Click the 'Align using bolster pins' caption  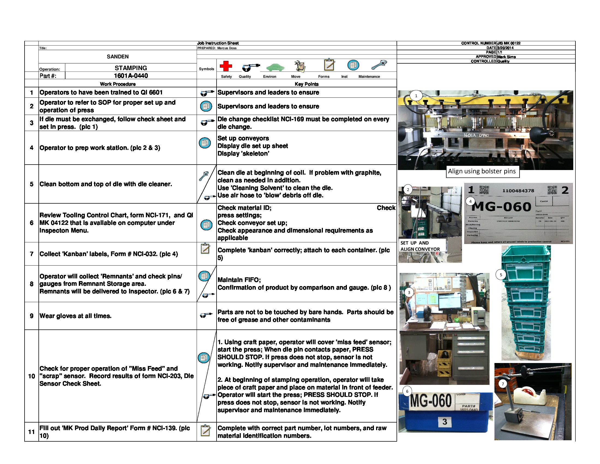pos(483,171)
